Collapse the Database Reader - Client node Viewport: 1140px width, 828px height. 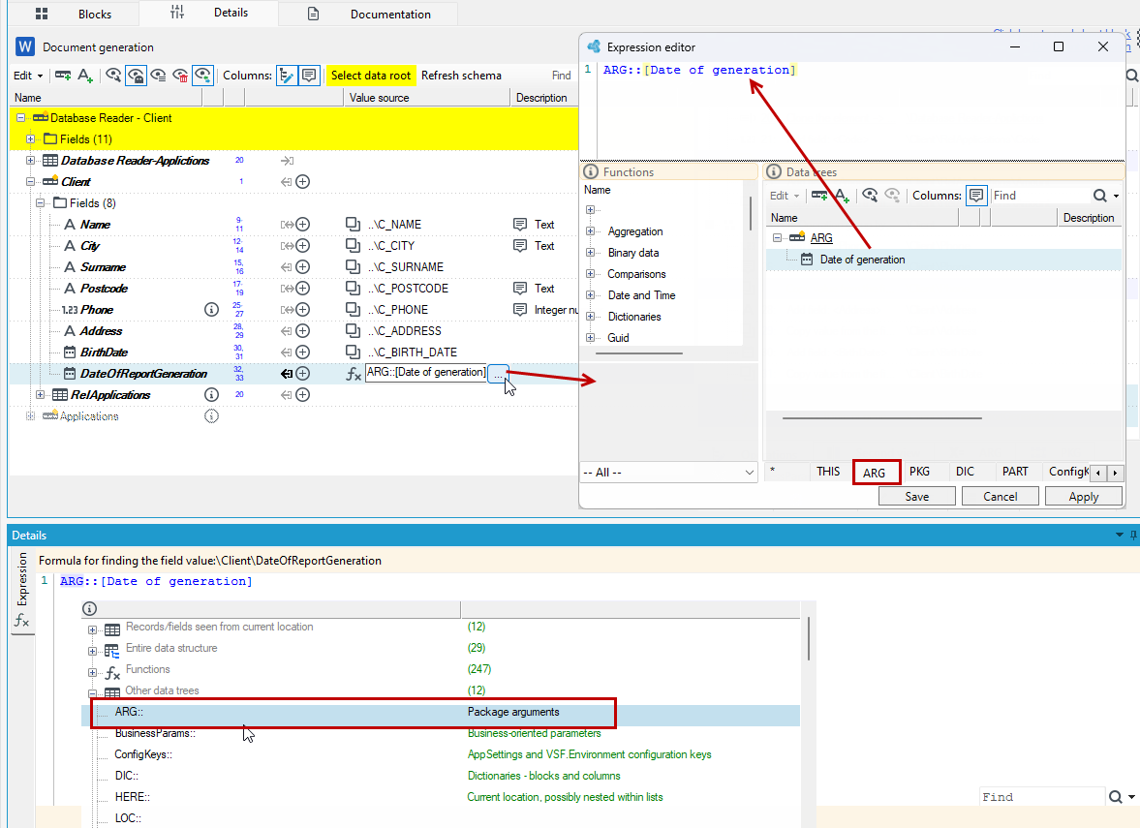(20, 118)
